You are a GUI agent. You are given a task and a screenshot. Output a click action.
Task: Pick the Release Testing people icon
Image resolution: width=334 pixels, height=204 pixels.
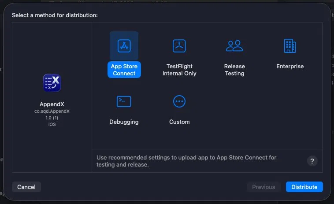click(234, 46)
